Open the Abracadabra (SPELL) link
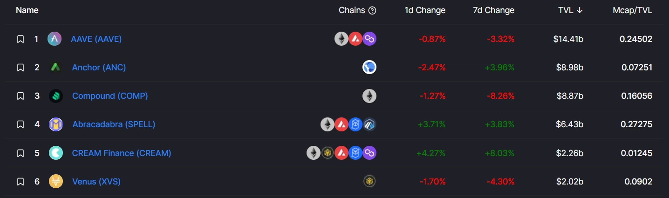Screen dimensions: 669x198 point(114,124)
